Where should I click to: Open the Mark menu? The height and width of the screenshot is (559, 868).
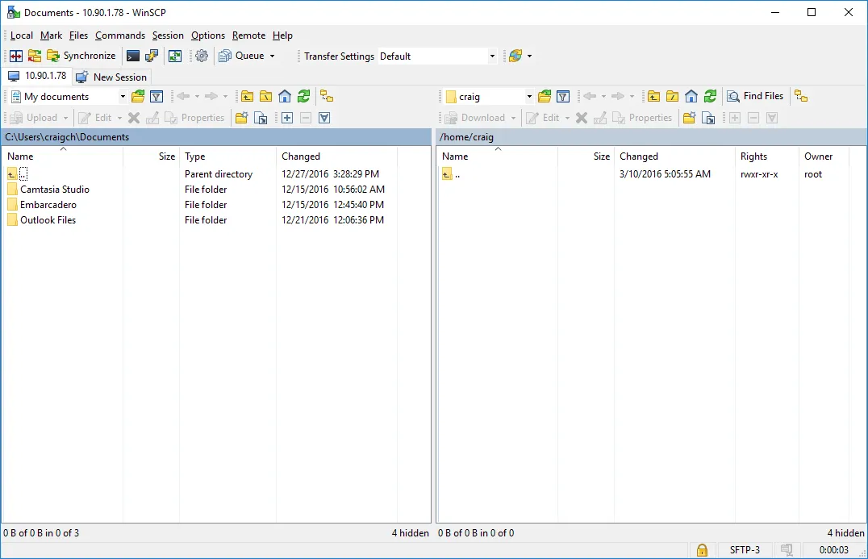coord(51,35)
